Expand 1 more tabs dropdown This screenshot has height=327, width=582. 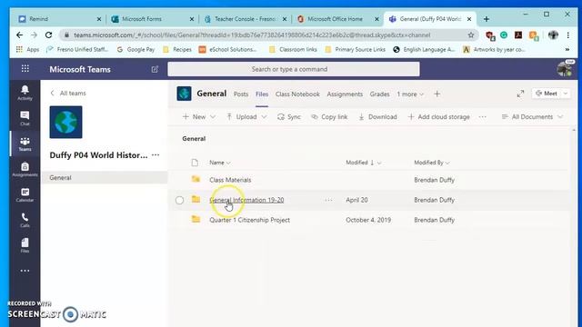[x=410, y=94]
